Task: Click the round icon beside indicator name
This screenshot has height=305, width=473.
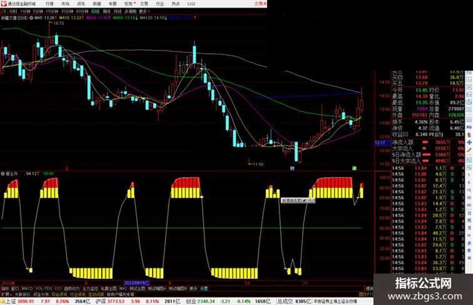Action: pyautogui.click(x=3, y=174)
